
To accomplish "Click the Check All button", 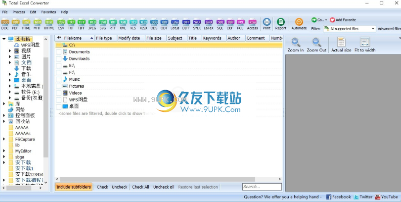I will point(140,187).
